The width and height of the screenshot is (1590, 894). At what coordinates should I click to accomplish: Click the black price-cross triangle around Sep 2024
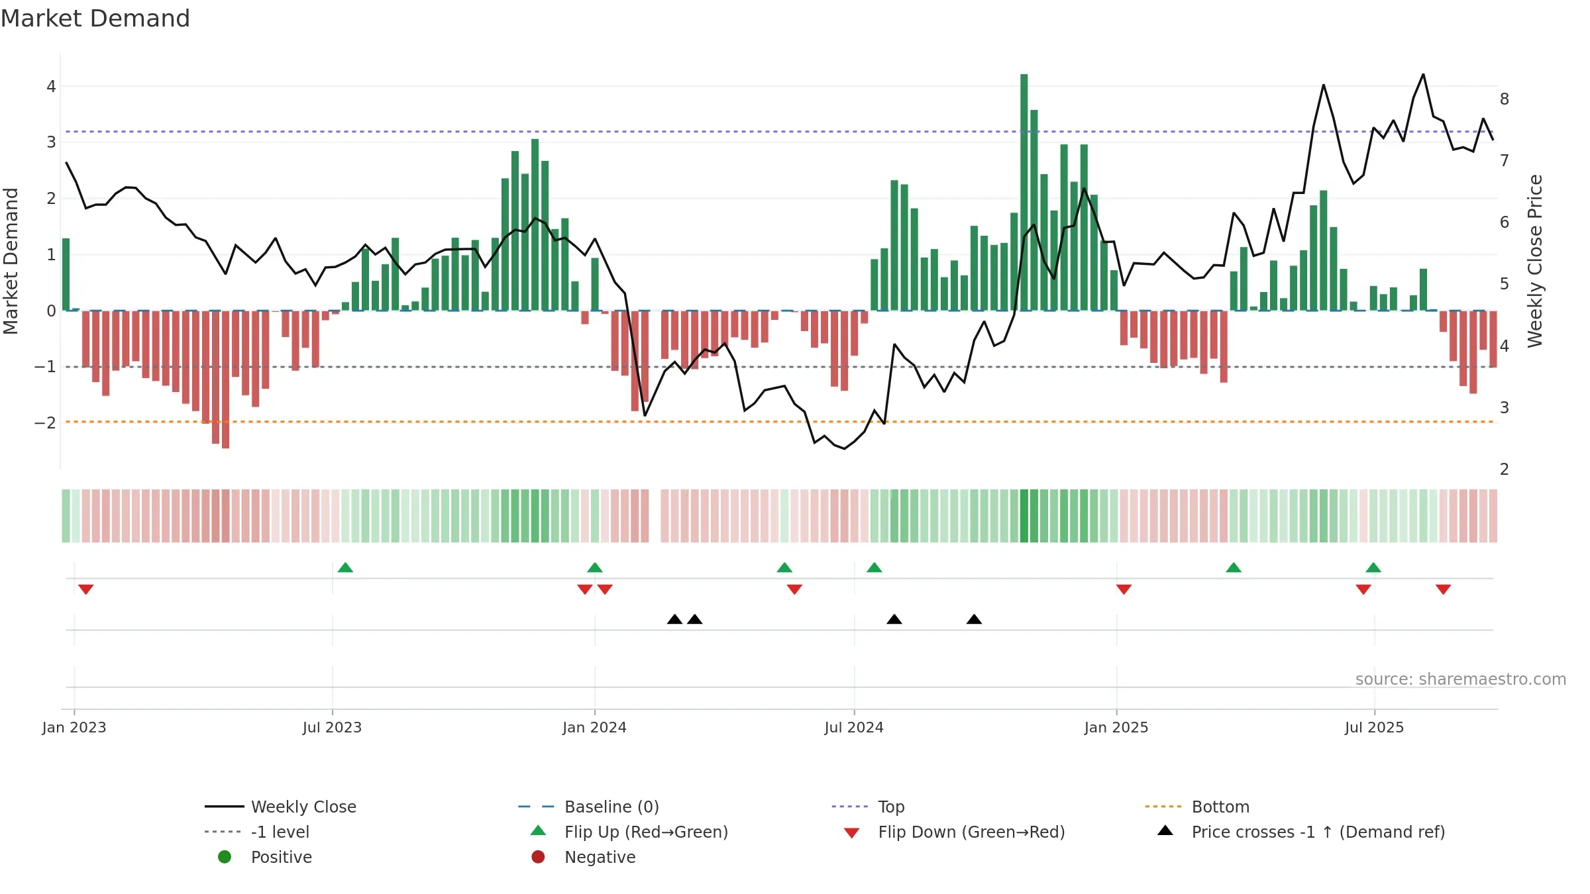[974, 619]
